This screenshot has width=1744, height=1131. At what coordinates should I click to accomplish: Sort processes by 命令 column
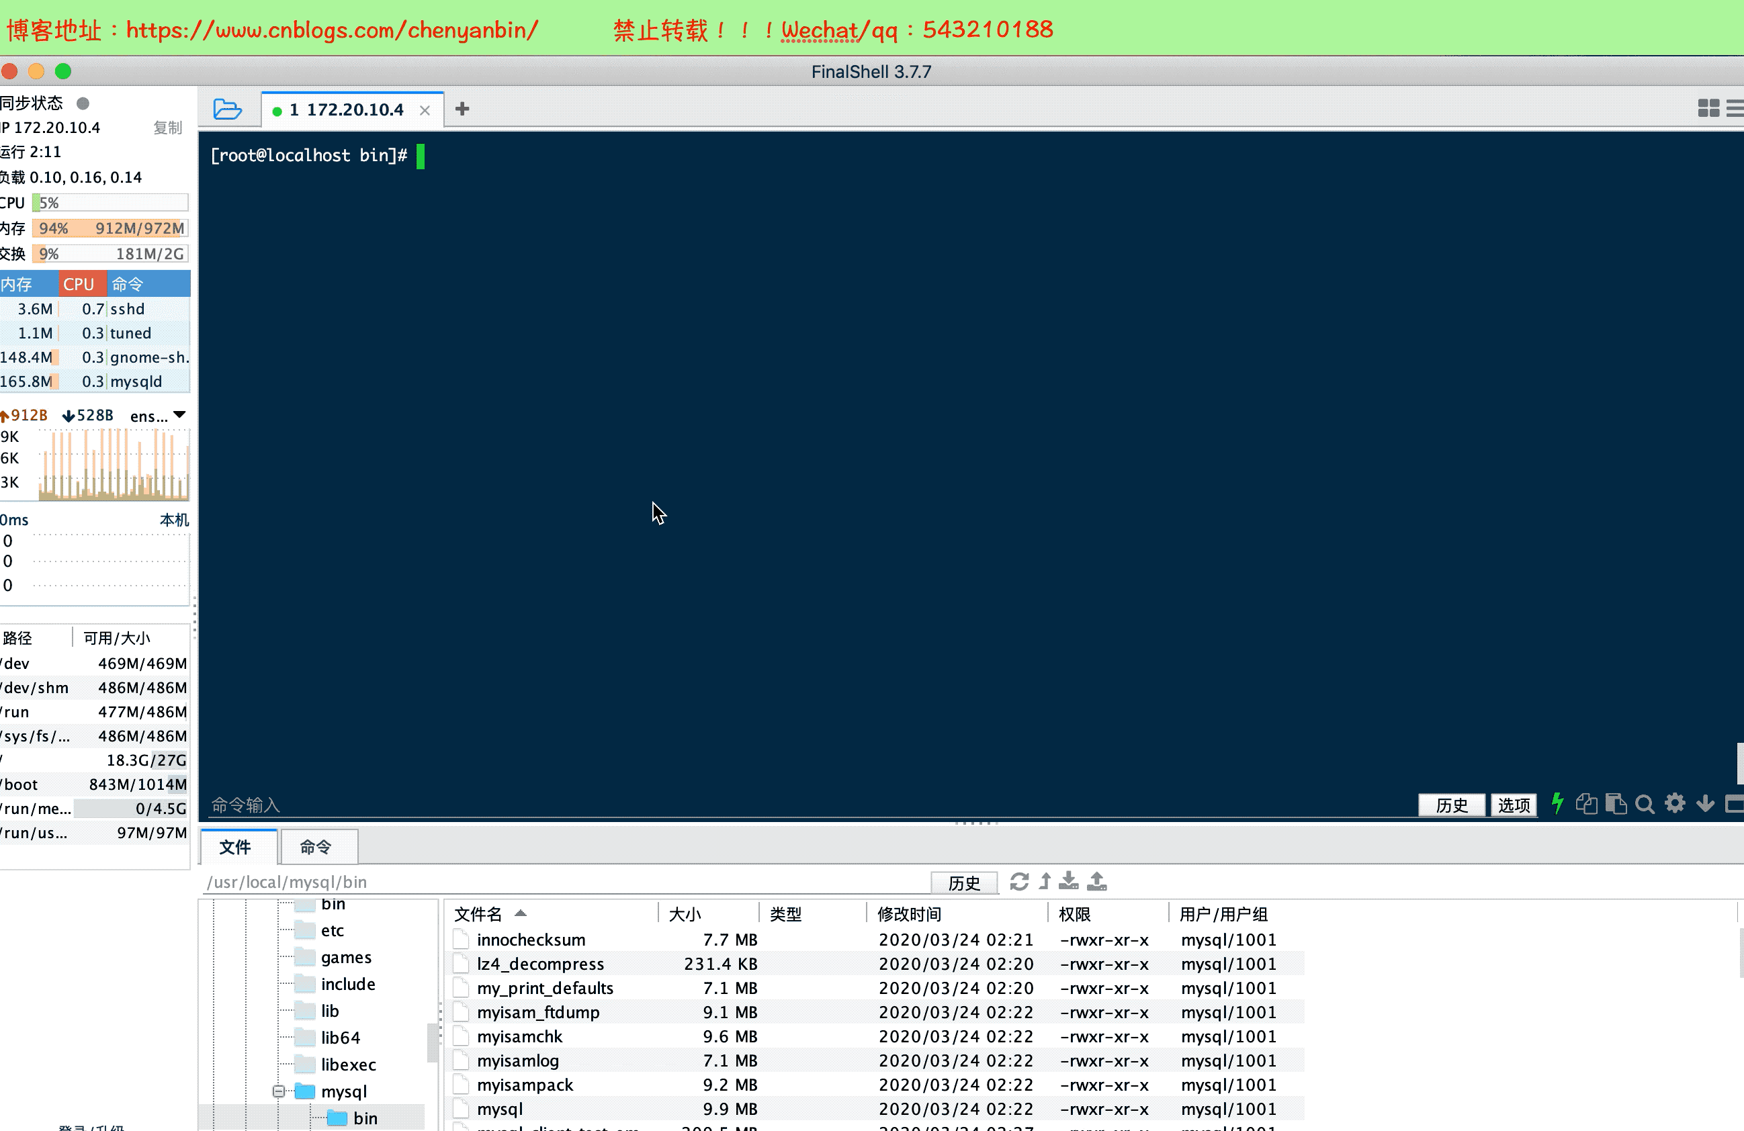148,283
